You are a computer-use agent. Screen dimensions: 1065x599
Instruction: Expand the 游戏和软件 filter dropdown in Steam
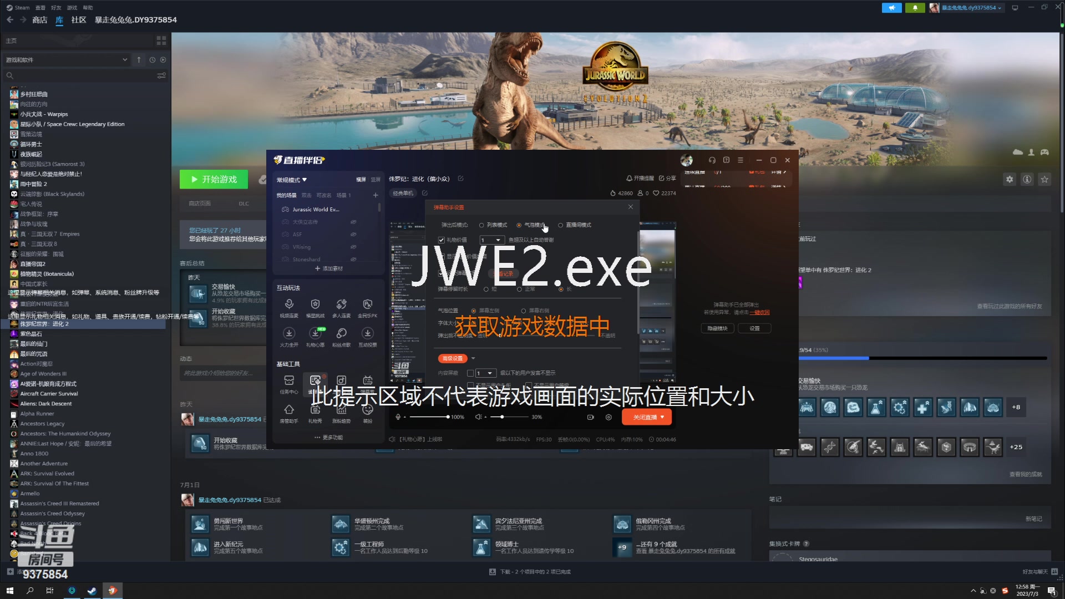(x=67, y=60)
